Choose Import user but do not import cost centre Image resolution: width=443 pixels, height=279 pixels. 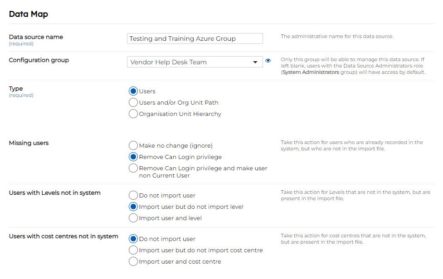click(x=133, y=250)
